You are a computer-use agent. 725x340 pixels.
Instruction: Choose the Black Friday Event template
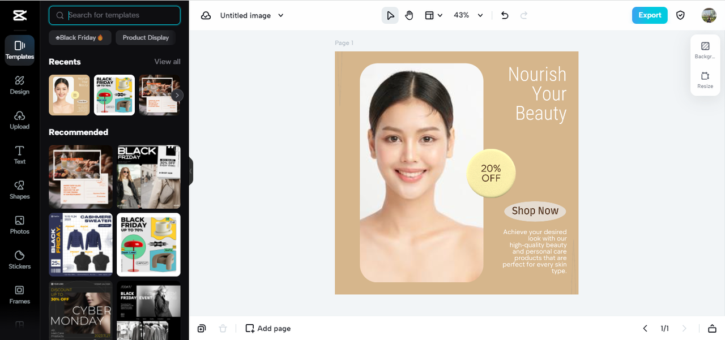click(x=148, y=310)
